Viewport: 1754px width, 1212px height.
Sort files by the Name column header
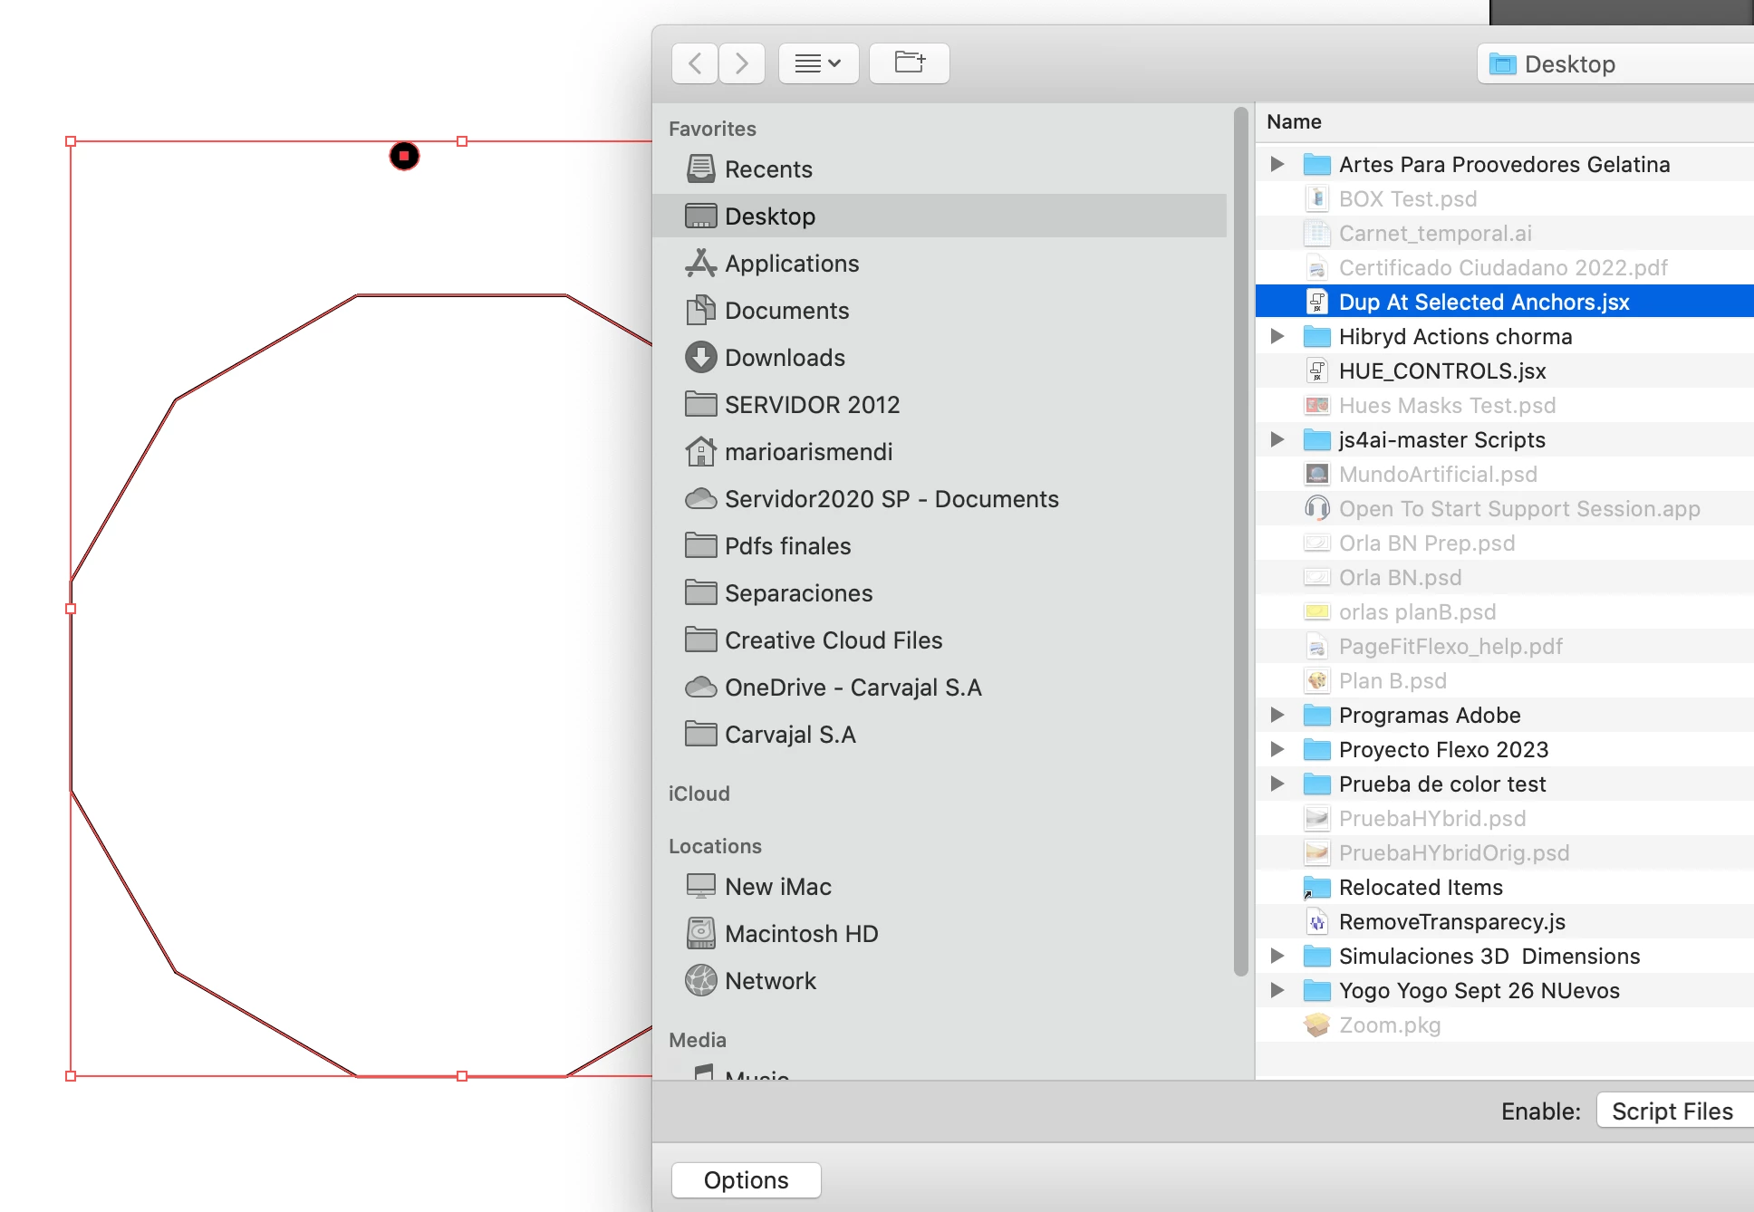point(1294,122)
